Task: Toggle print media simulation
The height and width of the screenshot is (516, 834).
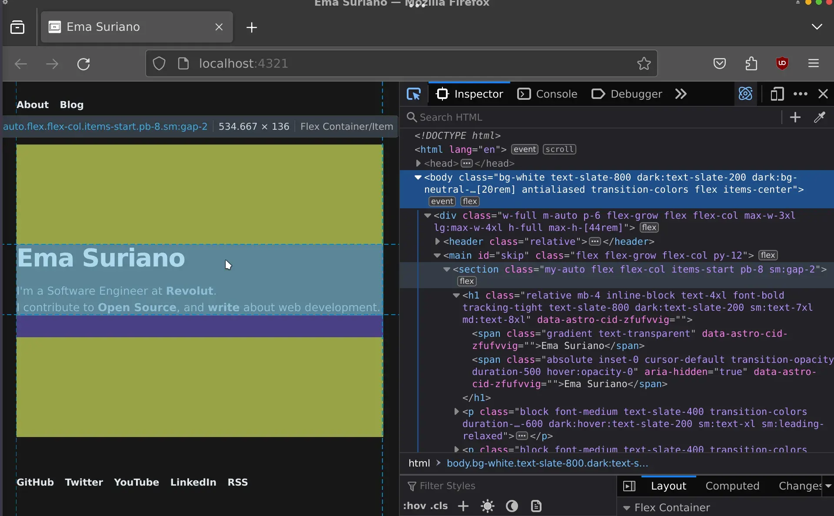Action: 536,506
